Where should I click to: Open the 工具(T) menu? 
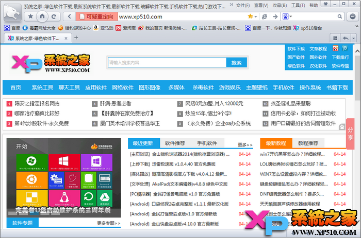pos(298,5)
